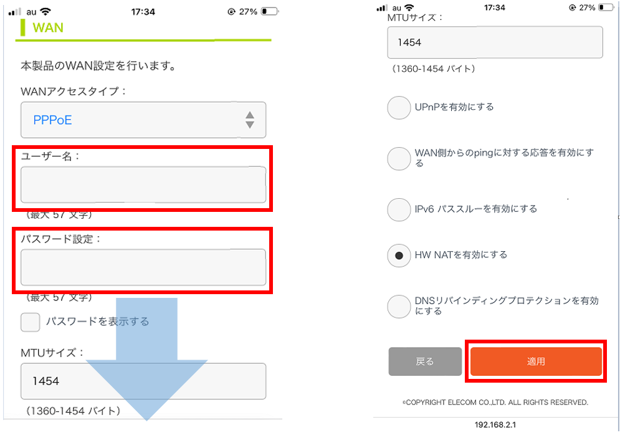Viewport: 620px width, 435px height.
Task: Tap the orange 適用 button
Action: (x=536, y=361)
